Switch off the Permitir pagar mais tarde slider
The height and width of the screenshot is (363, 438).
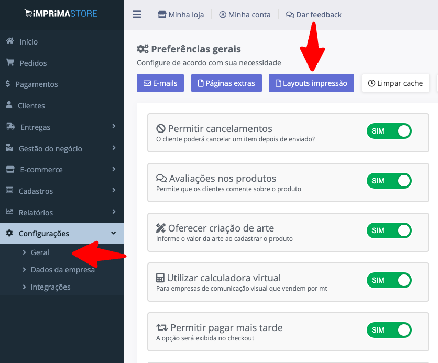coord(389,330)
